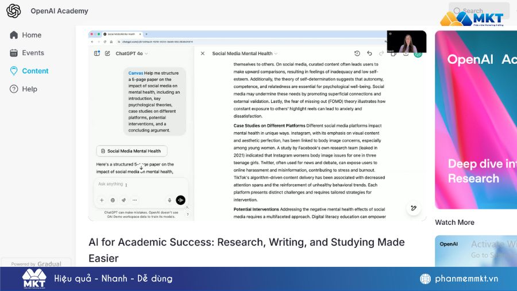Open the Home page from sidebar
The height and width of the screenshot is (291, 517).
pyautogui.click(x=26, y=35)
